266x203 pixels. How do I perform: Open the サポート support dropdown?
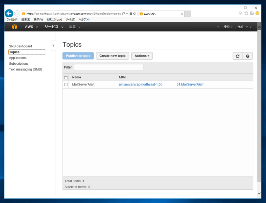[245, 27]
